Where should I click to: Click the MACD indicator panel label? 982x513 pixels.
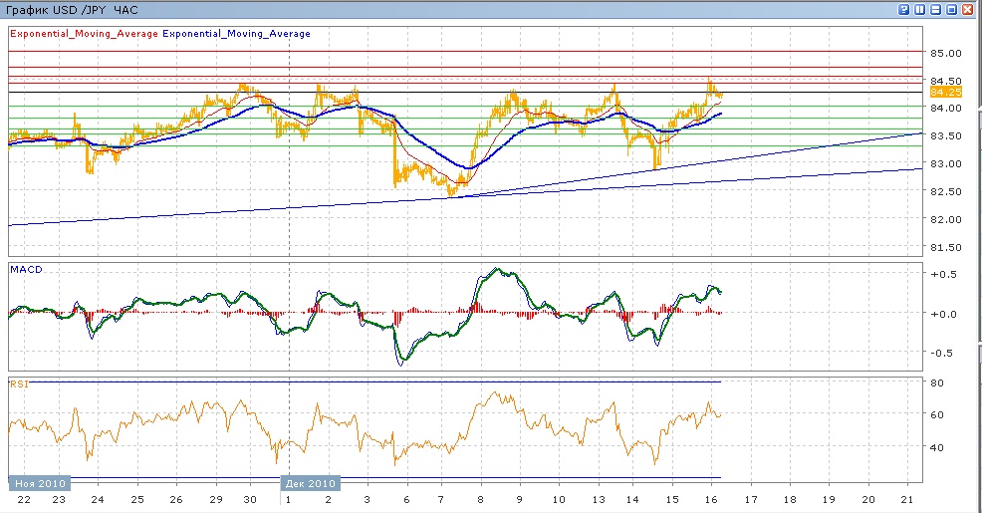pyautogui.click(x=24, y=269)
